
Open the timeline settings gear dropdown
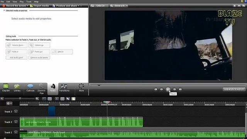click(x=9, y=103)
